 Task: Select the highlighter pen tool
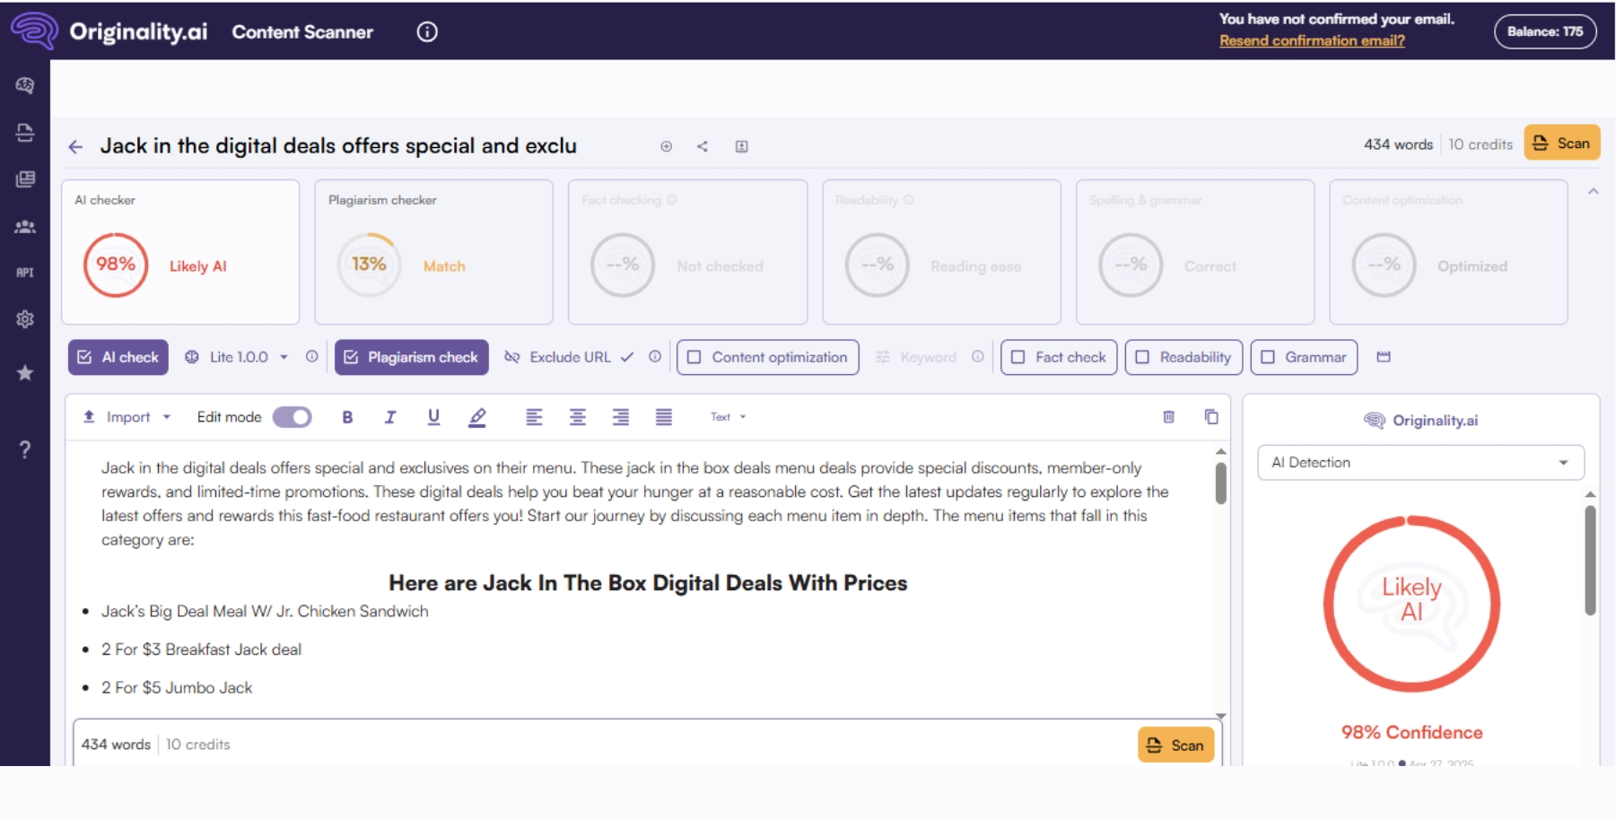pos(477,417)
